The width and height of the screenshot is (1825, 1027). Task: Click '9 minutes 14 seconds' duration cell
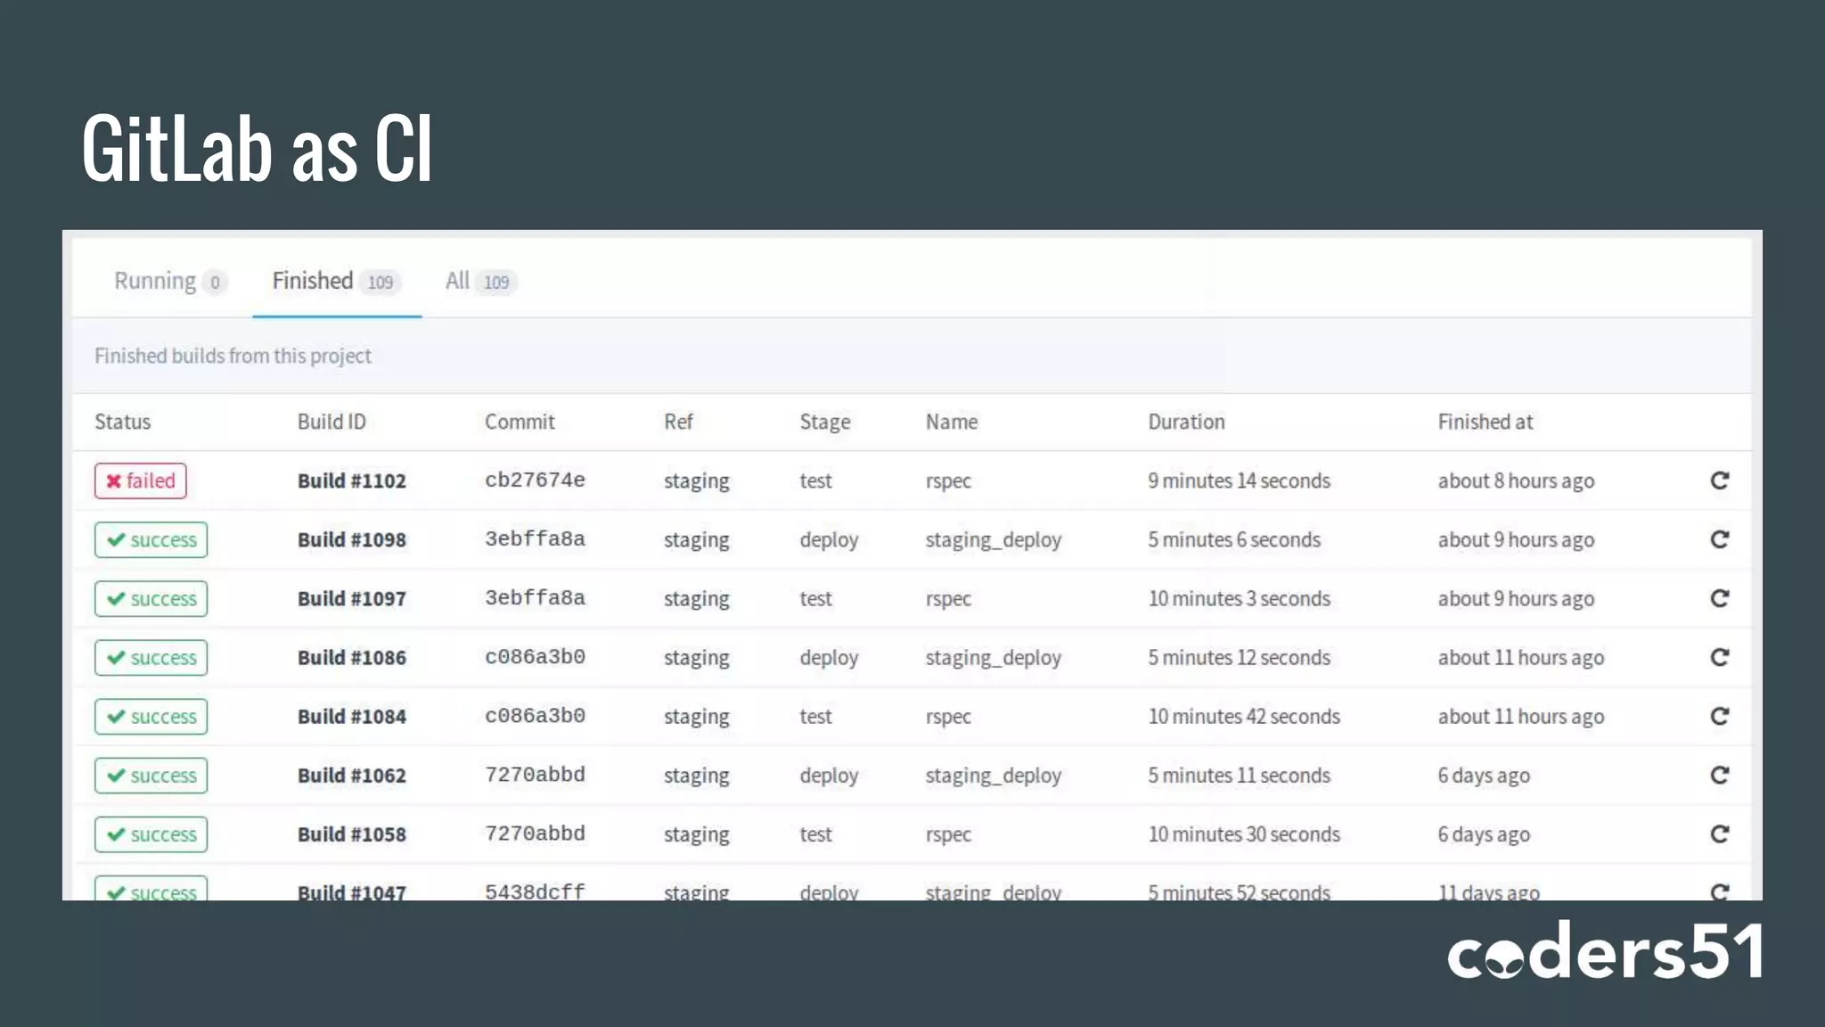click(1239, 481)
